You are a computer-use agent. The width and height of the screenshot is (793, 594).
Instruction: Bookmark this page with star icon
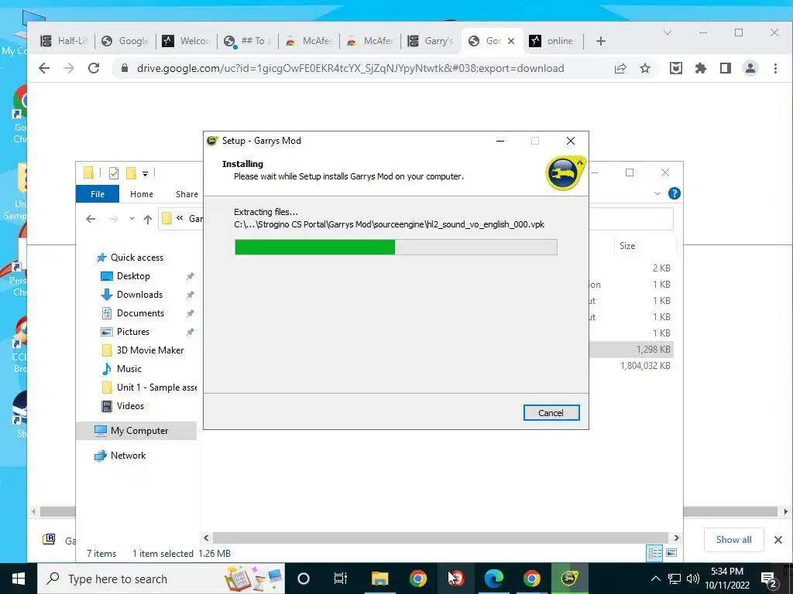(645, 68)
